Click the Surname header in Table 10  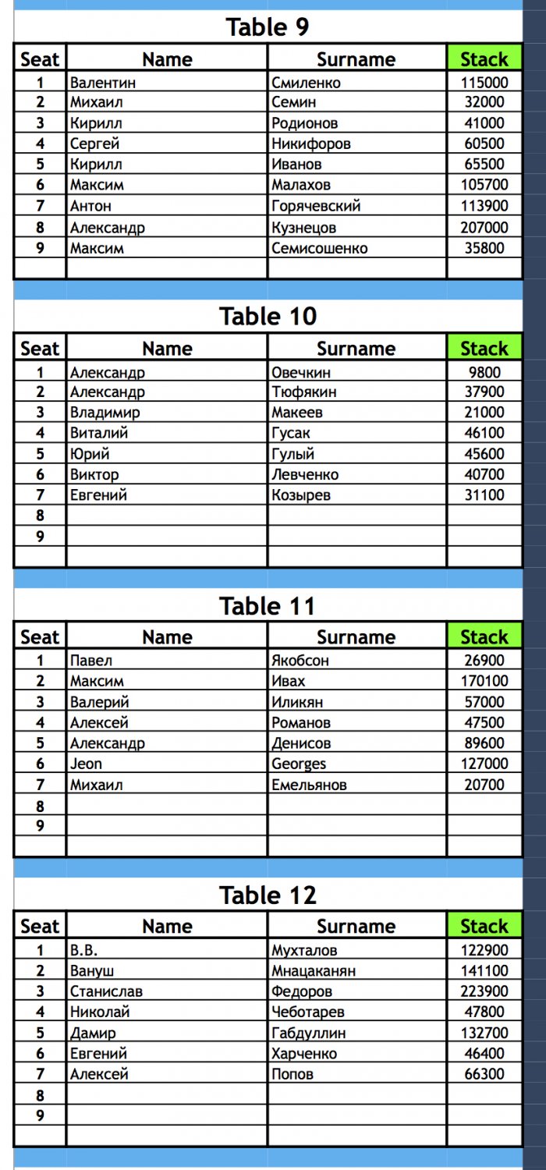(356, 349)
